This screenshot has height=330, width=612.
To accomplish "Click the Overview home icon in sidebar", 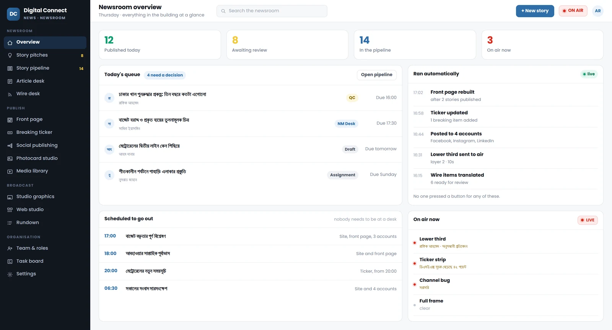I will tap(10, 42).
